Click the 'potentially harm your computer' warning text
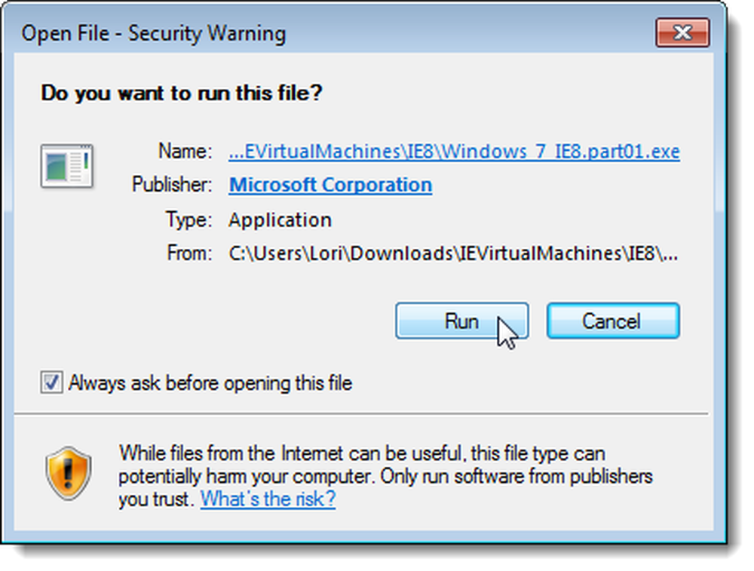The image size is (754, 571). pos(245,476)
